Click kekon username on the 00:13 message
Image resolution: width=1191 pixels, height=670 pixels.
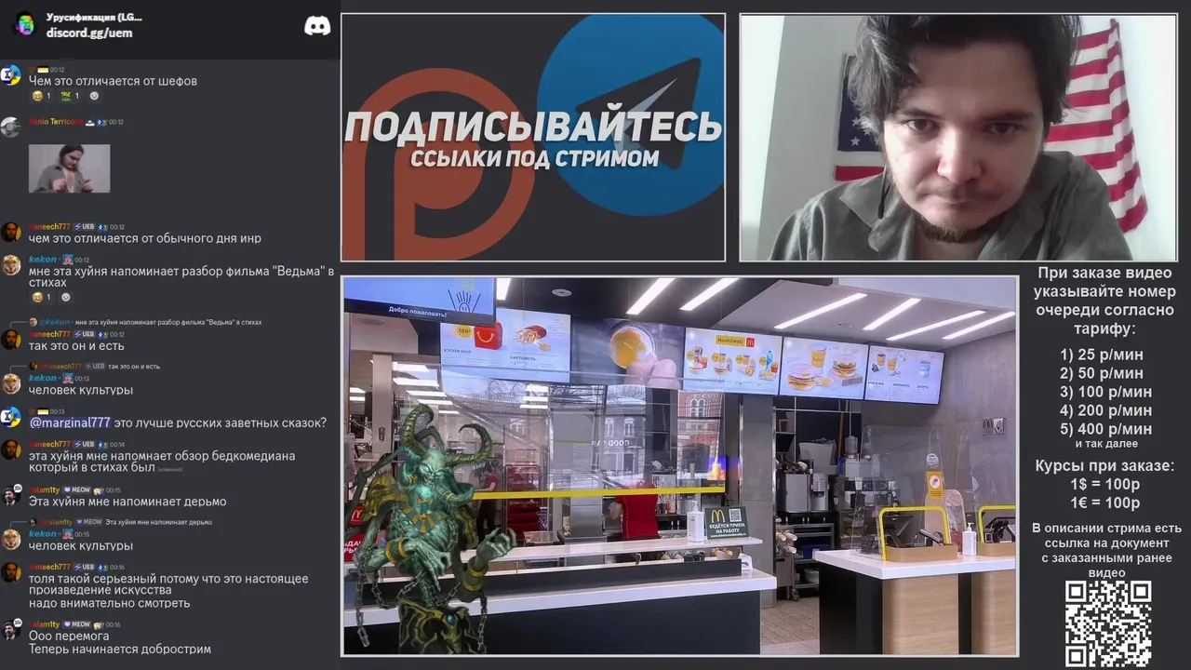pyautogui.click(x=43, y=378)
